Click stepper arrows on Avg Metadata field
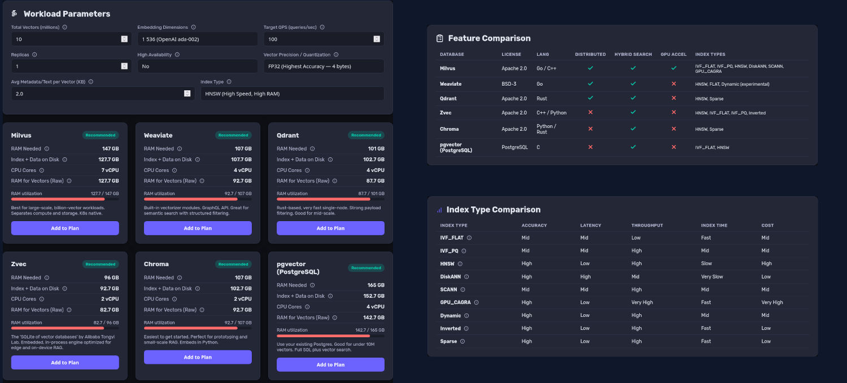Screen dimensions: 847x383 (187, 94)
